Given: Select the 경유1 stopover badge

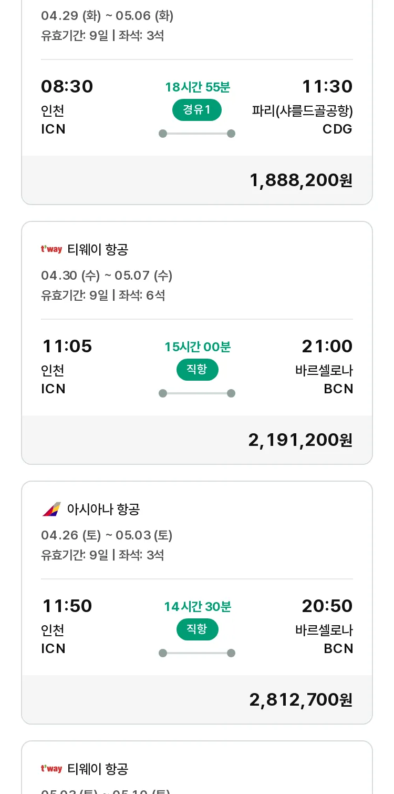Looking at the screenshot, I should pyautogui.click(x=197, y=110).
